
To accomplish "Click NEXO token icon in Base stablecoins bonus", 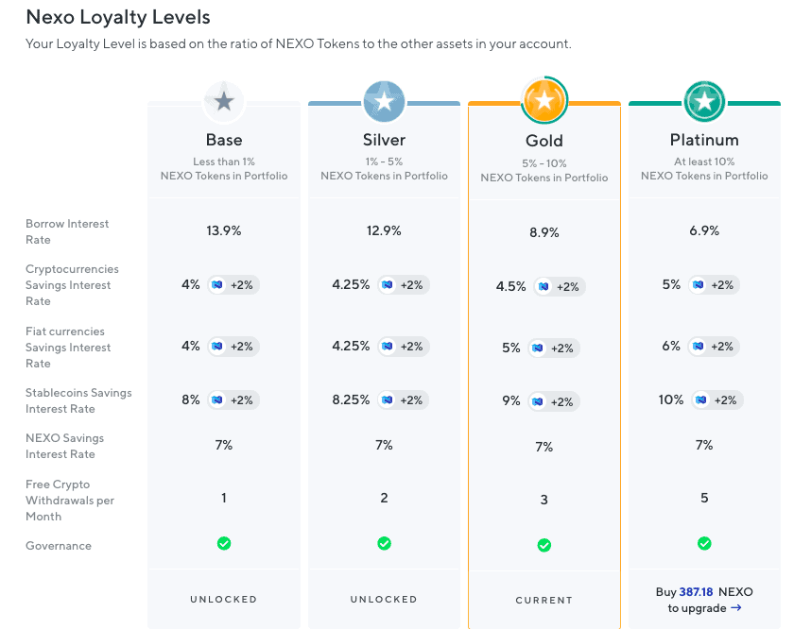I will 217,400.
